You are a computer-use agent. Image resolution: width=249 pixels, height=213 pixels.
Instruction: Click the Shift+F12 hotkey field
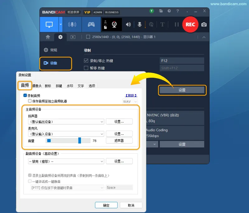pyautogui.click(x=182, y=68)
